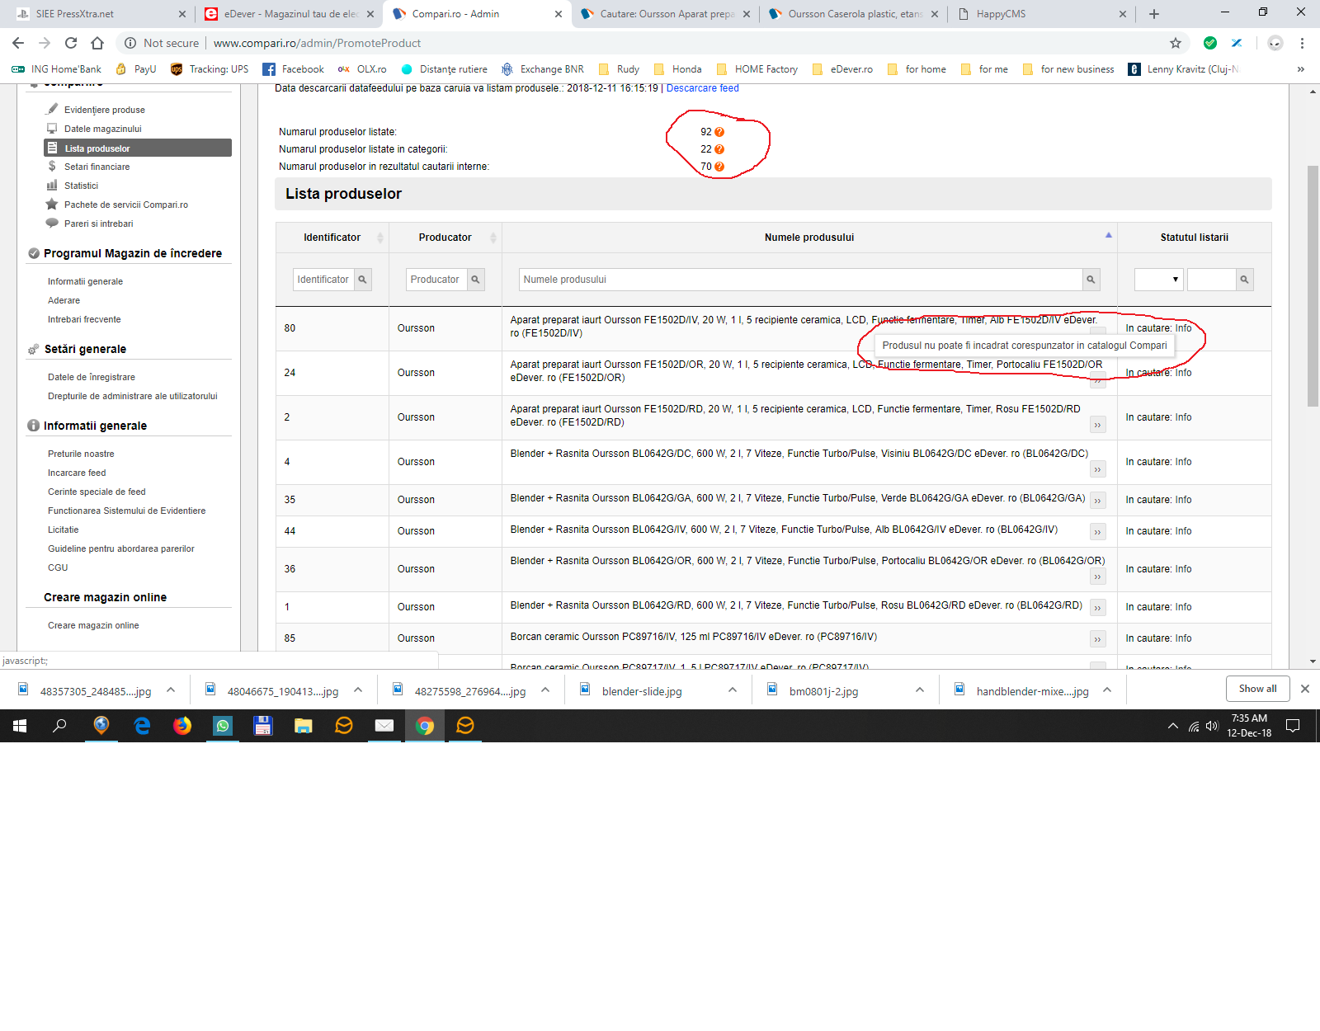Open Exchange BNR bookmark
Viewport: 1320px width, 1031px height.
click(x=542, y=69)
